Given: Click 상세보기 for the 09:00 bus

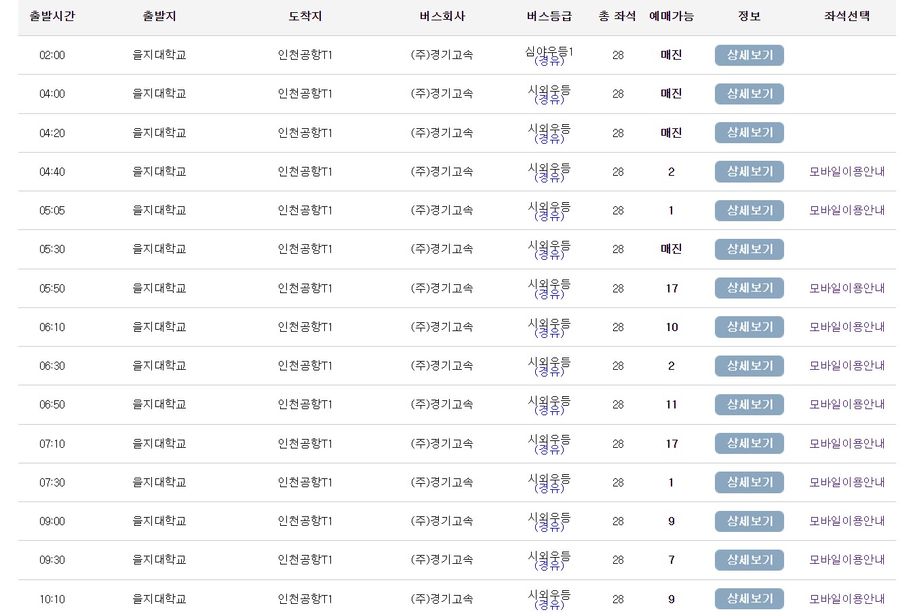Looking at the screenshot, I should tap(749, 521).
